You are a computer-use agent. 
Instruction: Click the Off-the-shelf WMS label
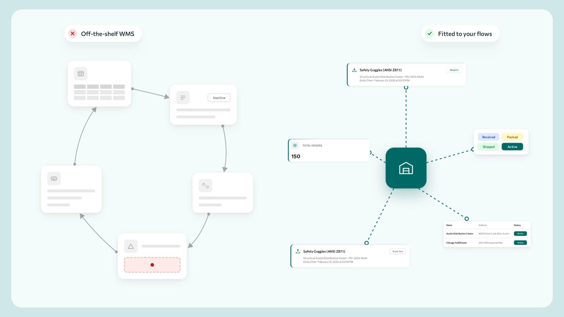tap(108, 34)
